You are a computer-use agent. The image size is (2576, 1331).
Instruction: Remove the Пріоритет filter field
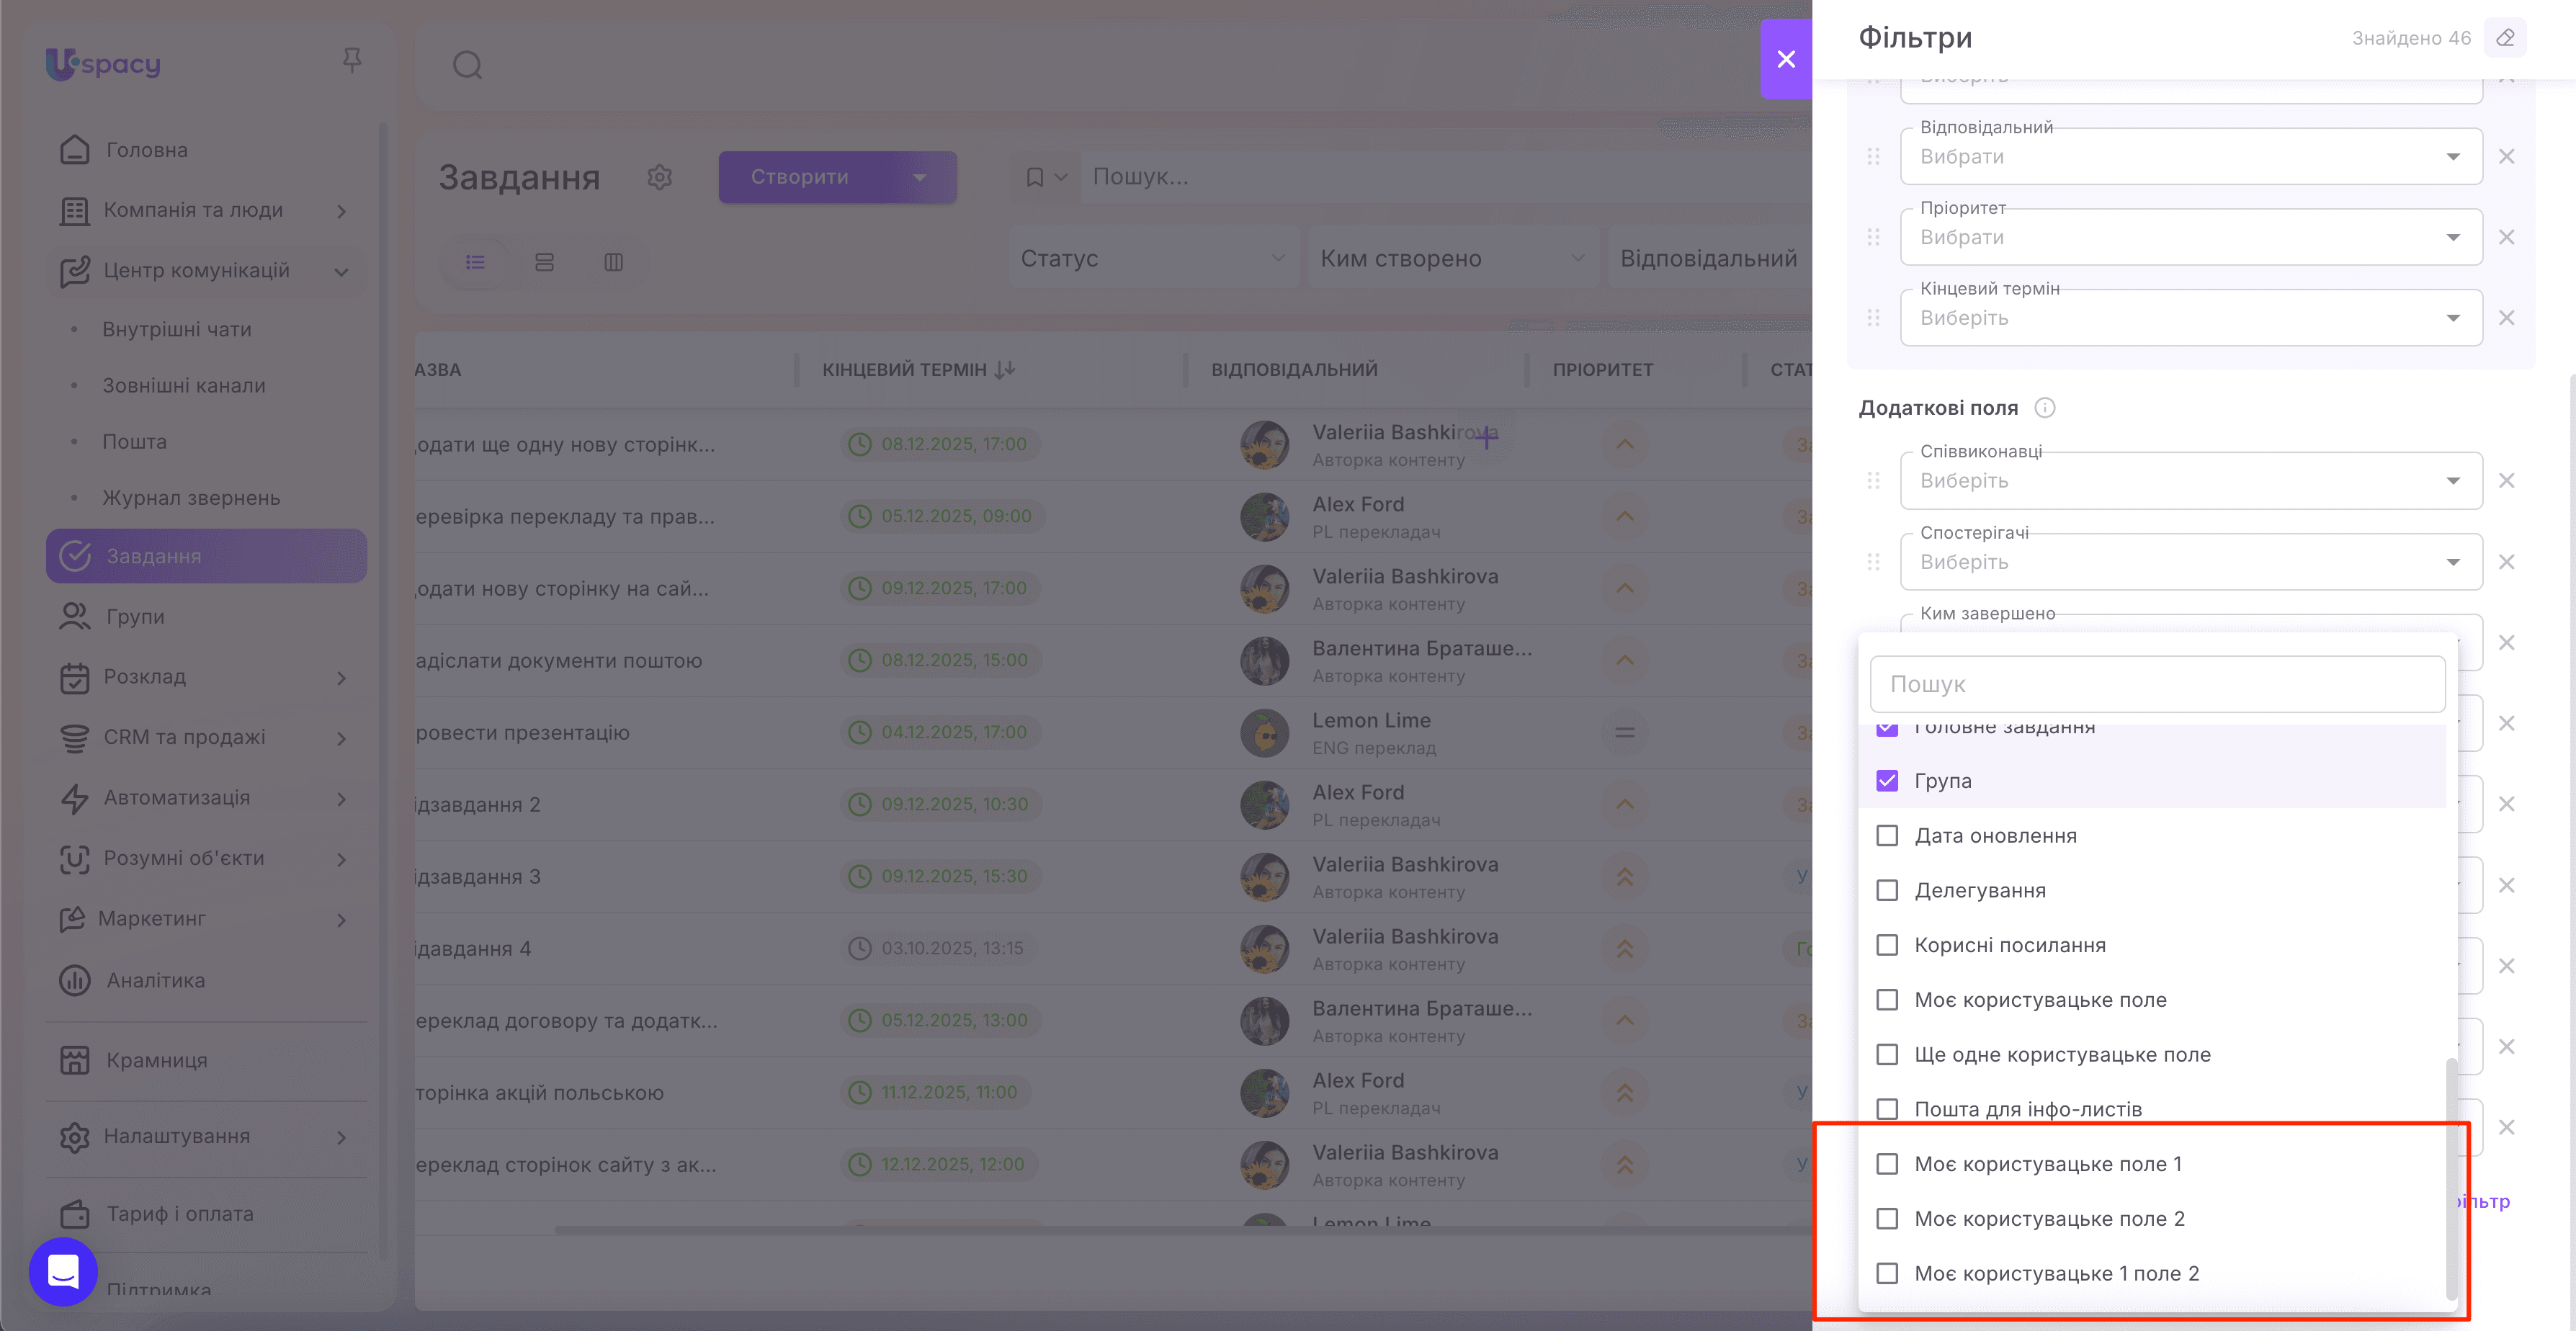pyautogui.click(x=2506, y=237)
